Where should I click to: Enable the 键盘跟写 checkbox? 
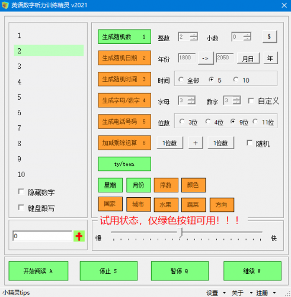click(21, 207)
